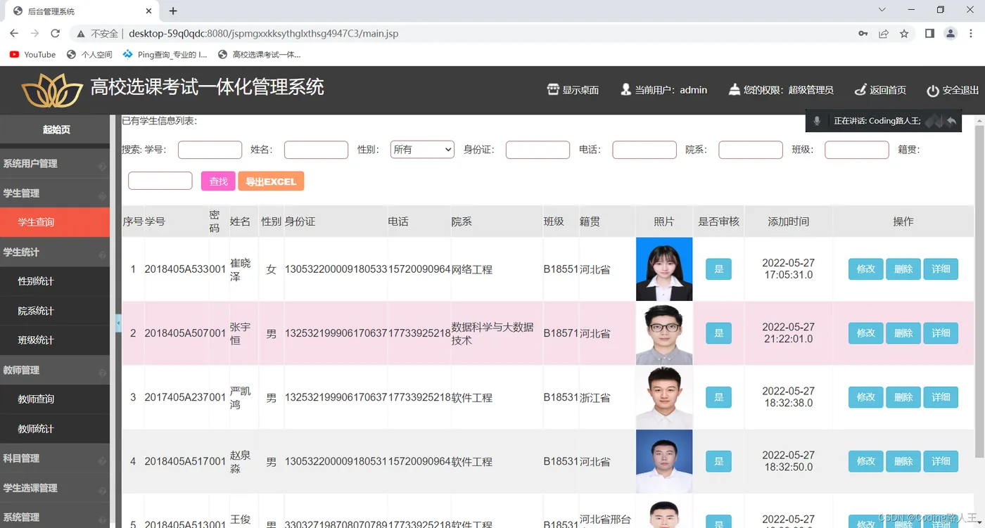
Task: Open Chrome three-dot menu
Action: 971,33
